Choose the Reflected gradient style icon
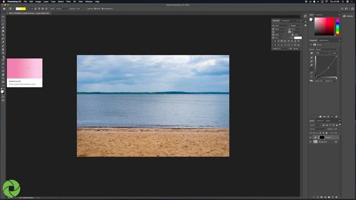The image size is (356, 200). tap(43, 9)
